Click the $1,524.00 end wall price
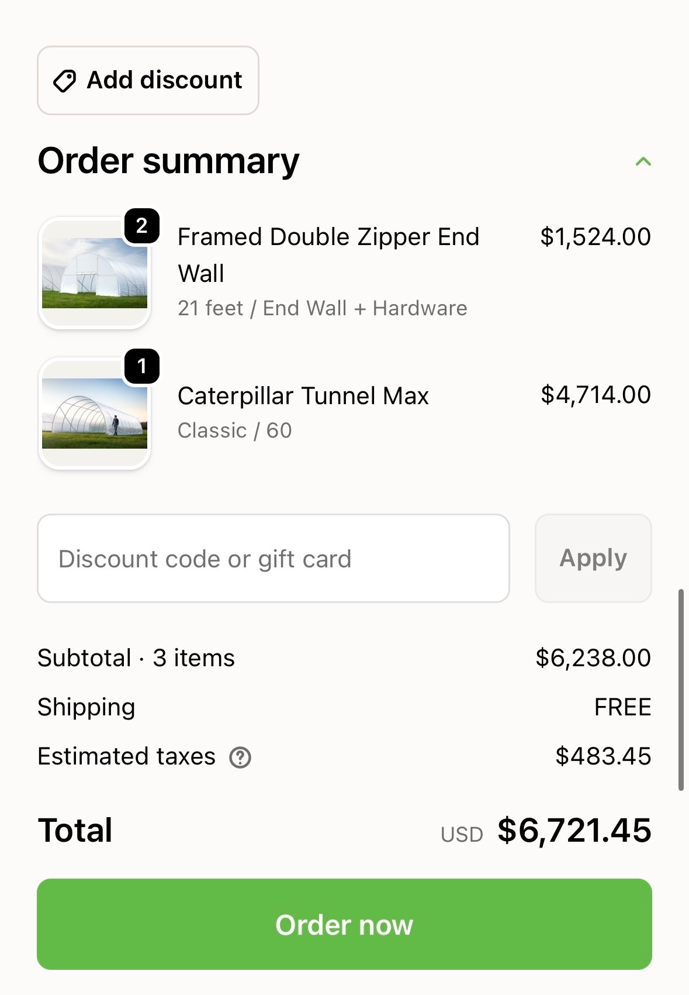 point(595,237)
